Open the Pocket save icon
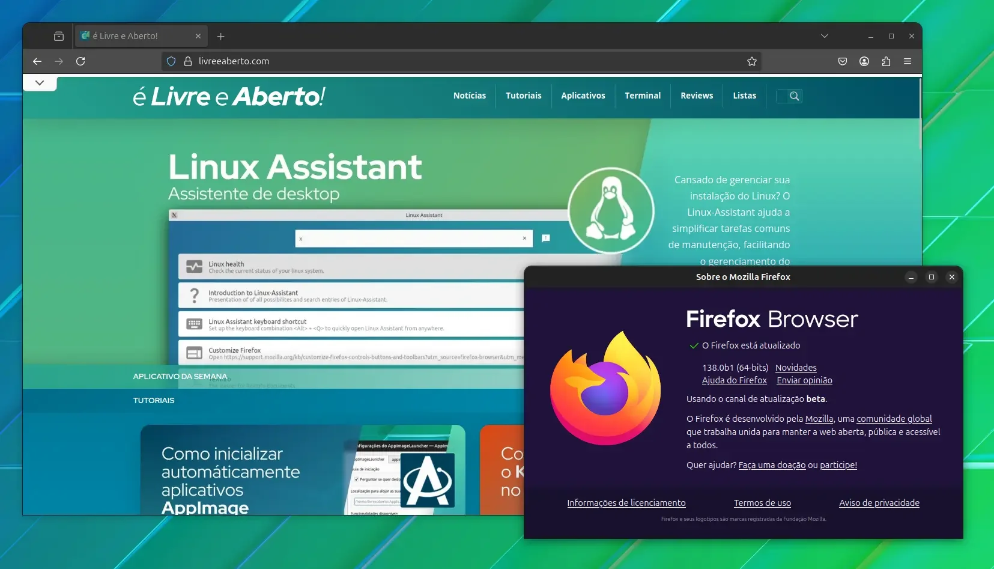This screenshot has width=994, height=569. tap(843, 61)
